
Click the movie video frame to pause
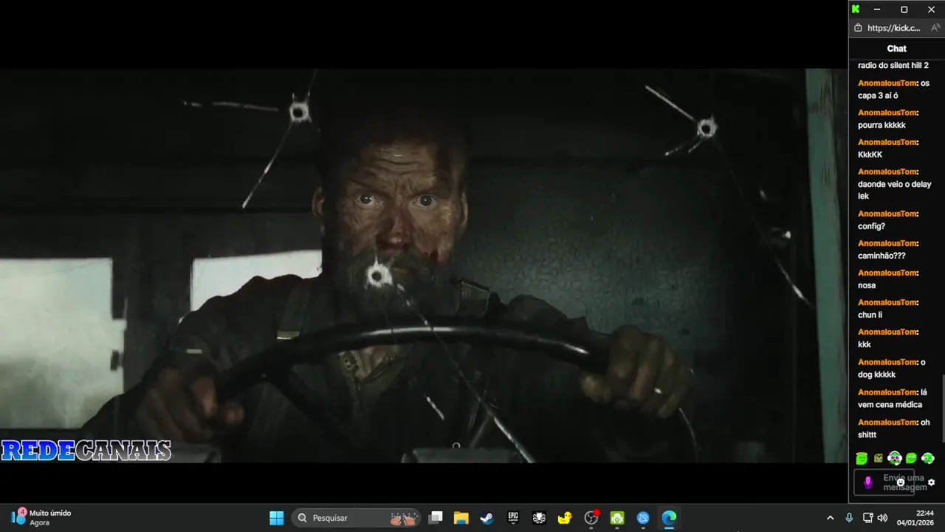click(424, 266)
